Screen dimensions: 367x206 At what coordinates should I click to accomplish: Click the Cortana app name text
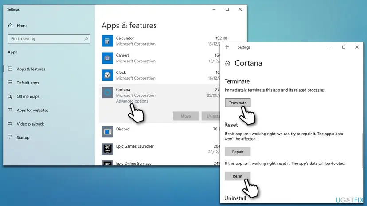[123, 90]
